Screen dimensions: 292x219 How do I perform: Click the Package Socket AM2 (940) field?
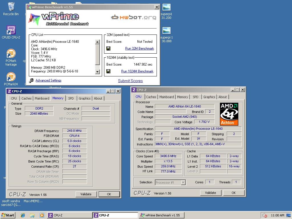tap(184, 117)
